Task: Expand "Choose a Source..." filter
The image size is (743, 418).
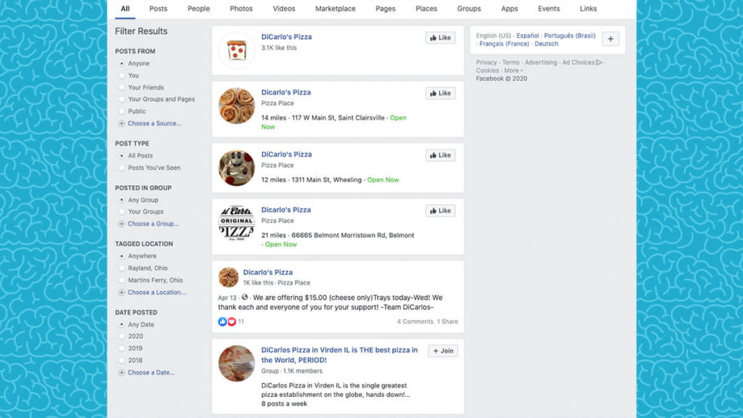Action: [x=154, y=123]
